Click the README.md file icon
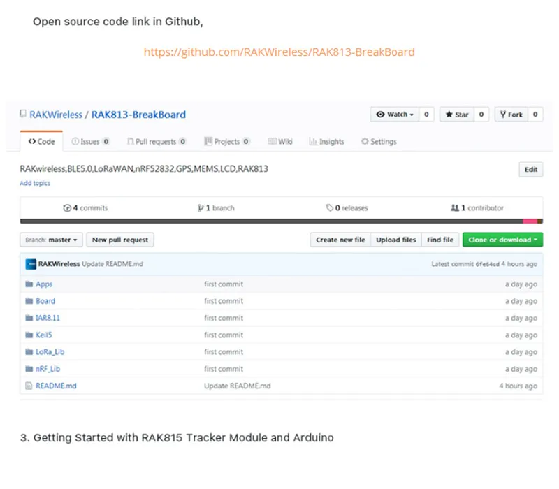559x489 pixels. (x=29, y=386)
